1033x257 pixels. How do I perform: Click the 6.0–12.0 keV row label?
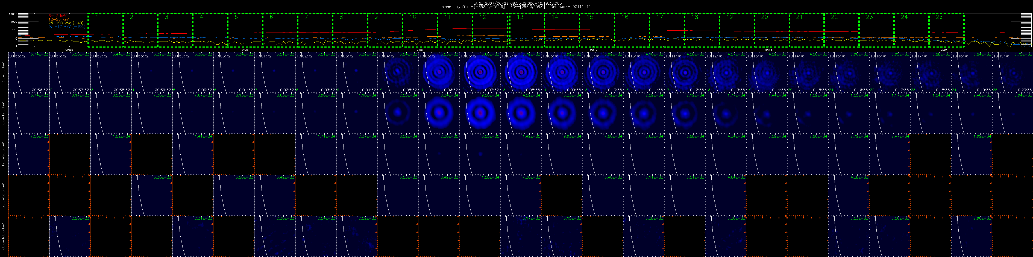pyautogui.click(x=4, y=113)
